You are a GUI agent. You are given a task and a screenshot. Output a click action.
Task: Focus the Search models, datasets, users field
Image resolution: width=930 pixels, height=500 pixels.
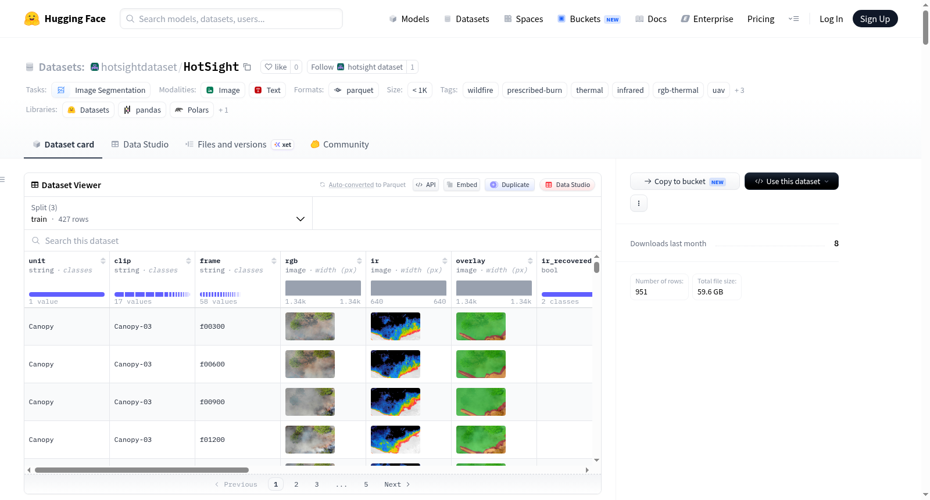tap(231, 19)
